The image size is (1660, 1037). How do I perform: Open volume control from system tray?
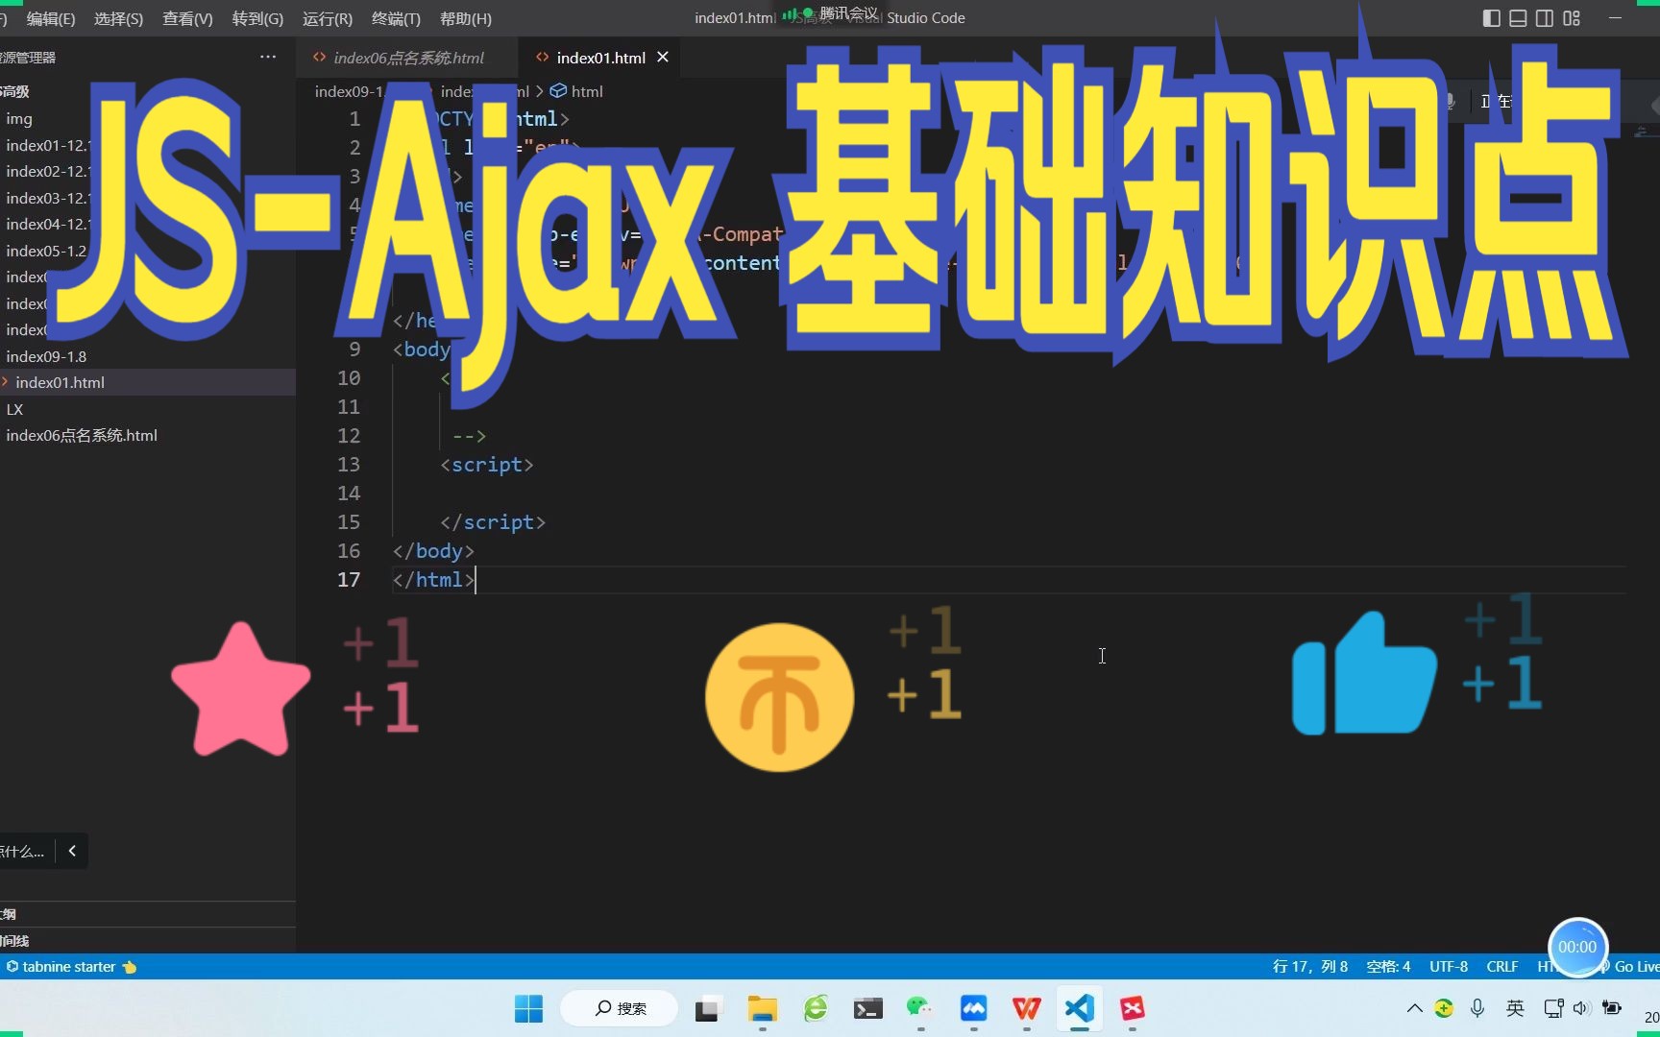1582,1008
